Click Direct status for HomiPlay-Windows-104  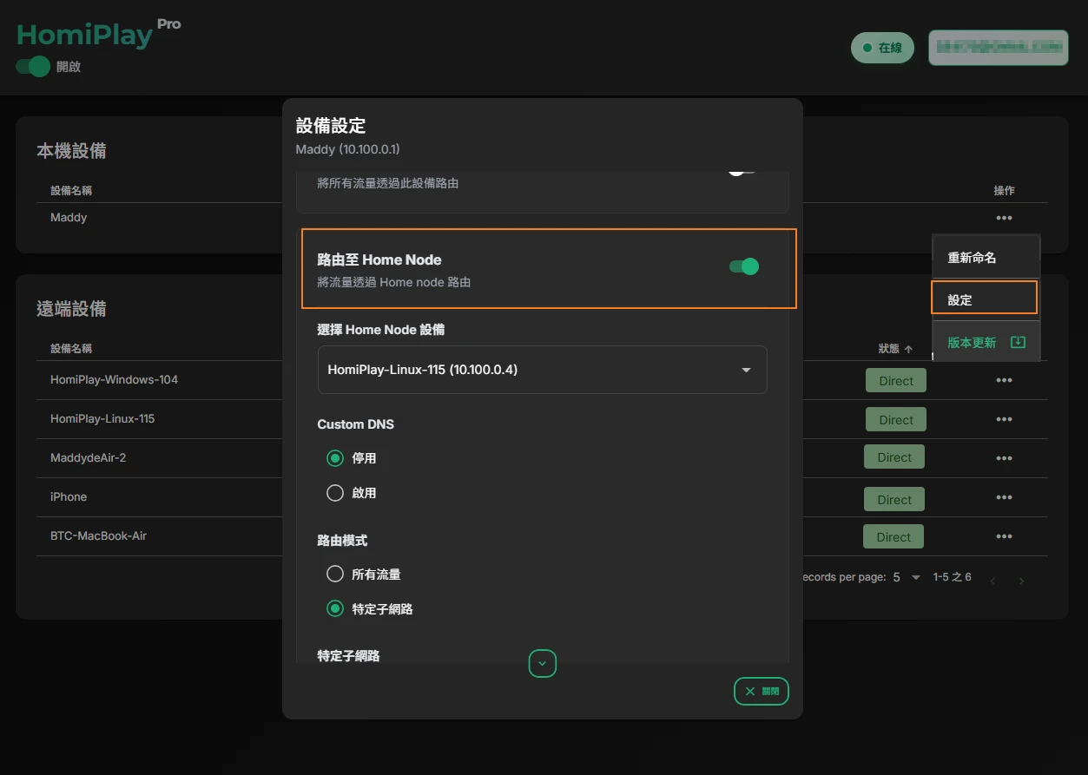point(896,381)
